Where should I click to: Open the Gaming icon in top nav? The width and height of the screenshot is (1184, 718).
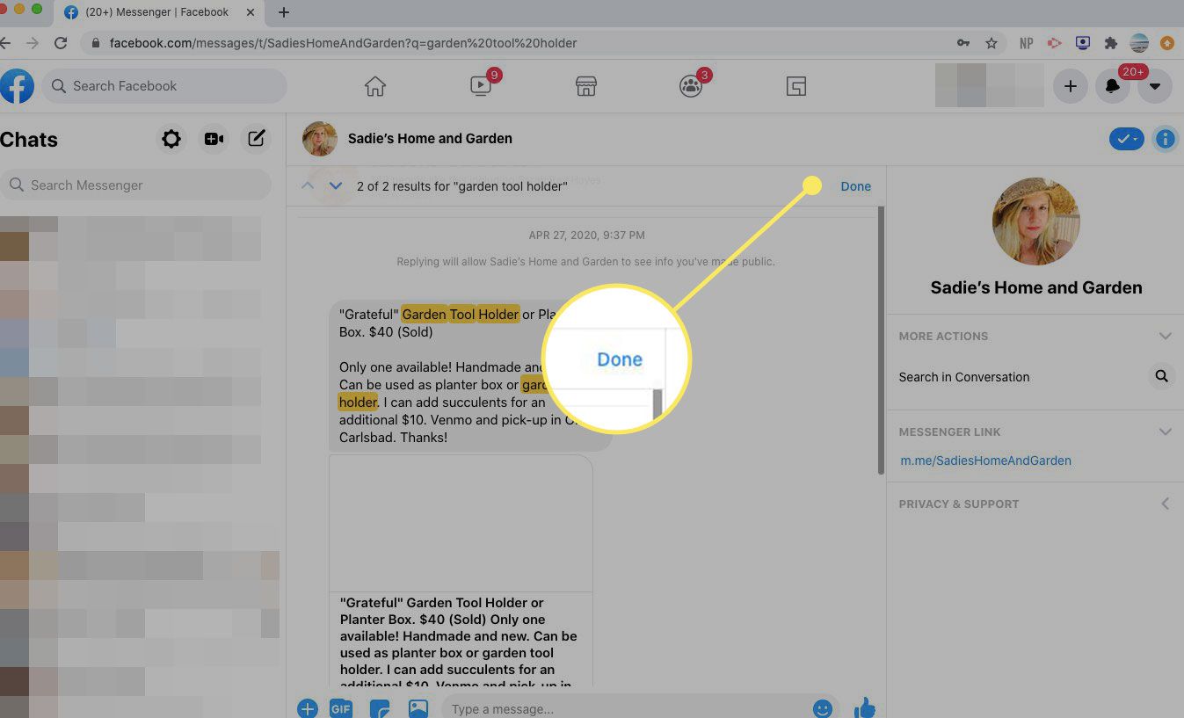point(796,86)
